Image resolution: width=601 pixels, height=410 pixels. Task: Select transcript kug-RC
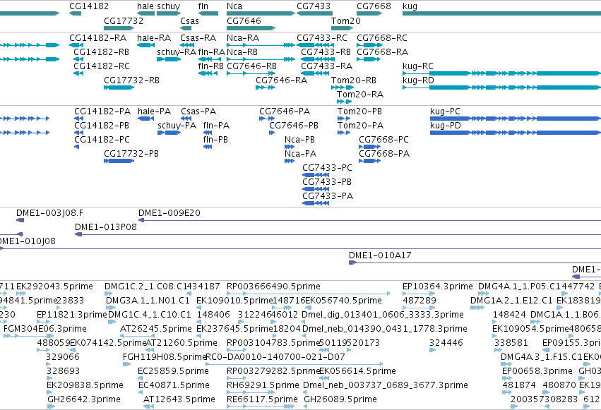pyautogui.click(x=418, y=66)
